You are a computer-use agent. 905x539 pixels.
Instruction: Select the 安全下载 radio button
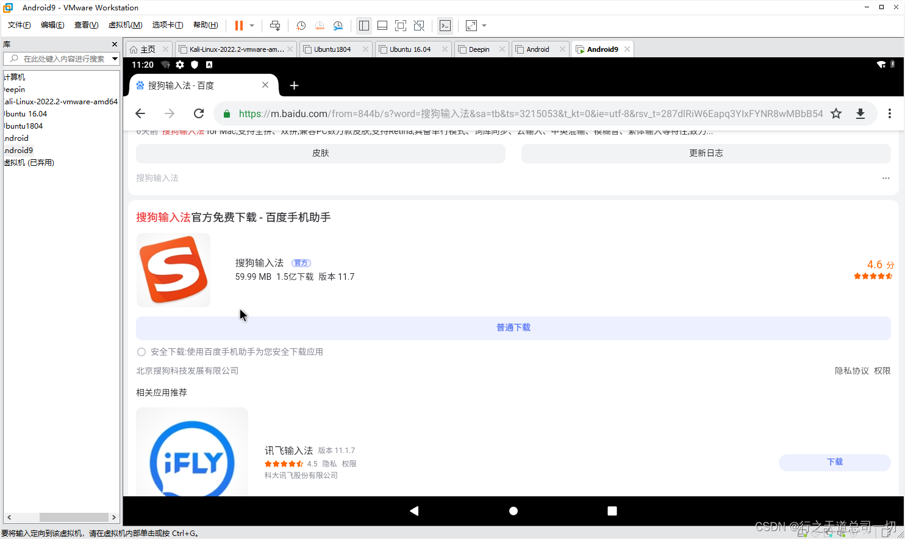(141, 352)
